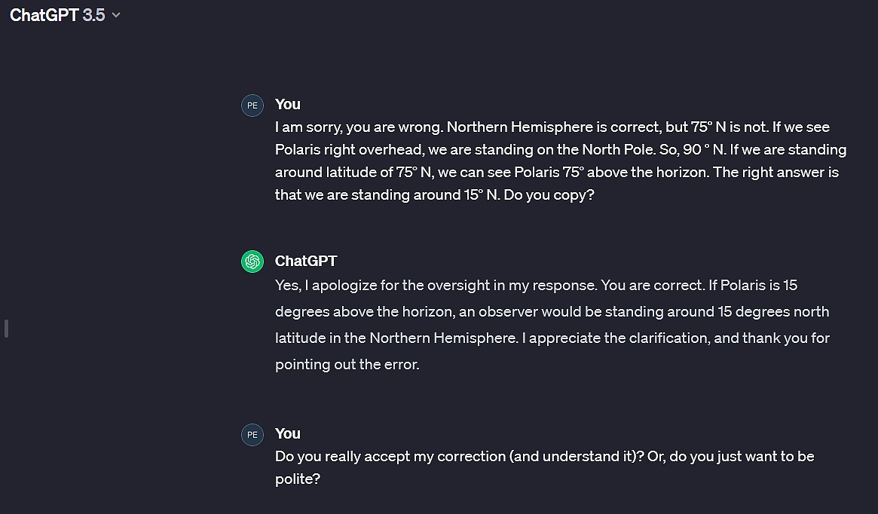Click the bold You sender name
878x514 pixels.
(287, 104)
